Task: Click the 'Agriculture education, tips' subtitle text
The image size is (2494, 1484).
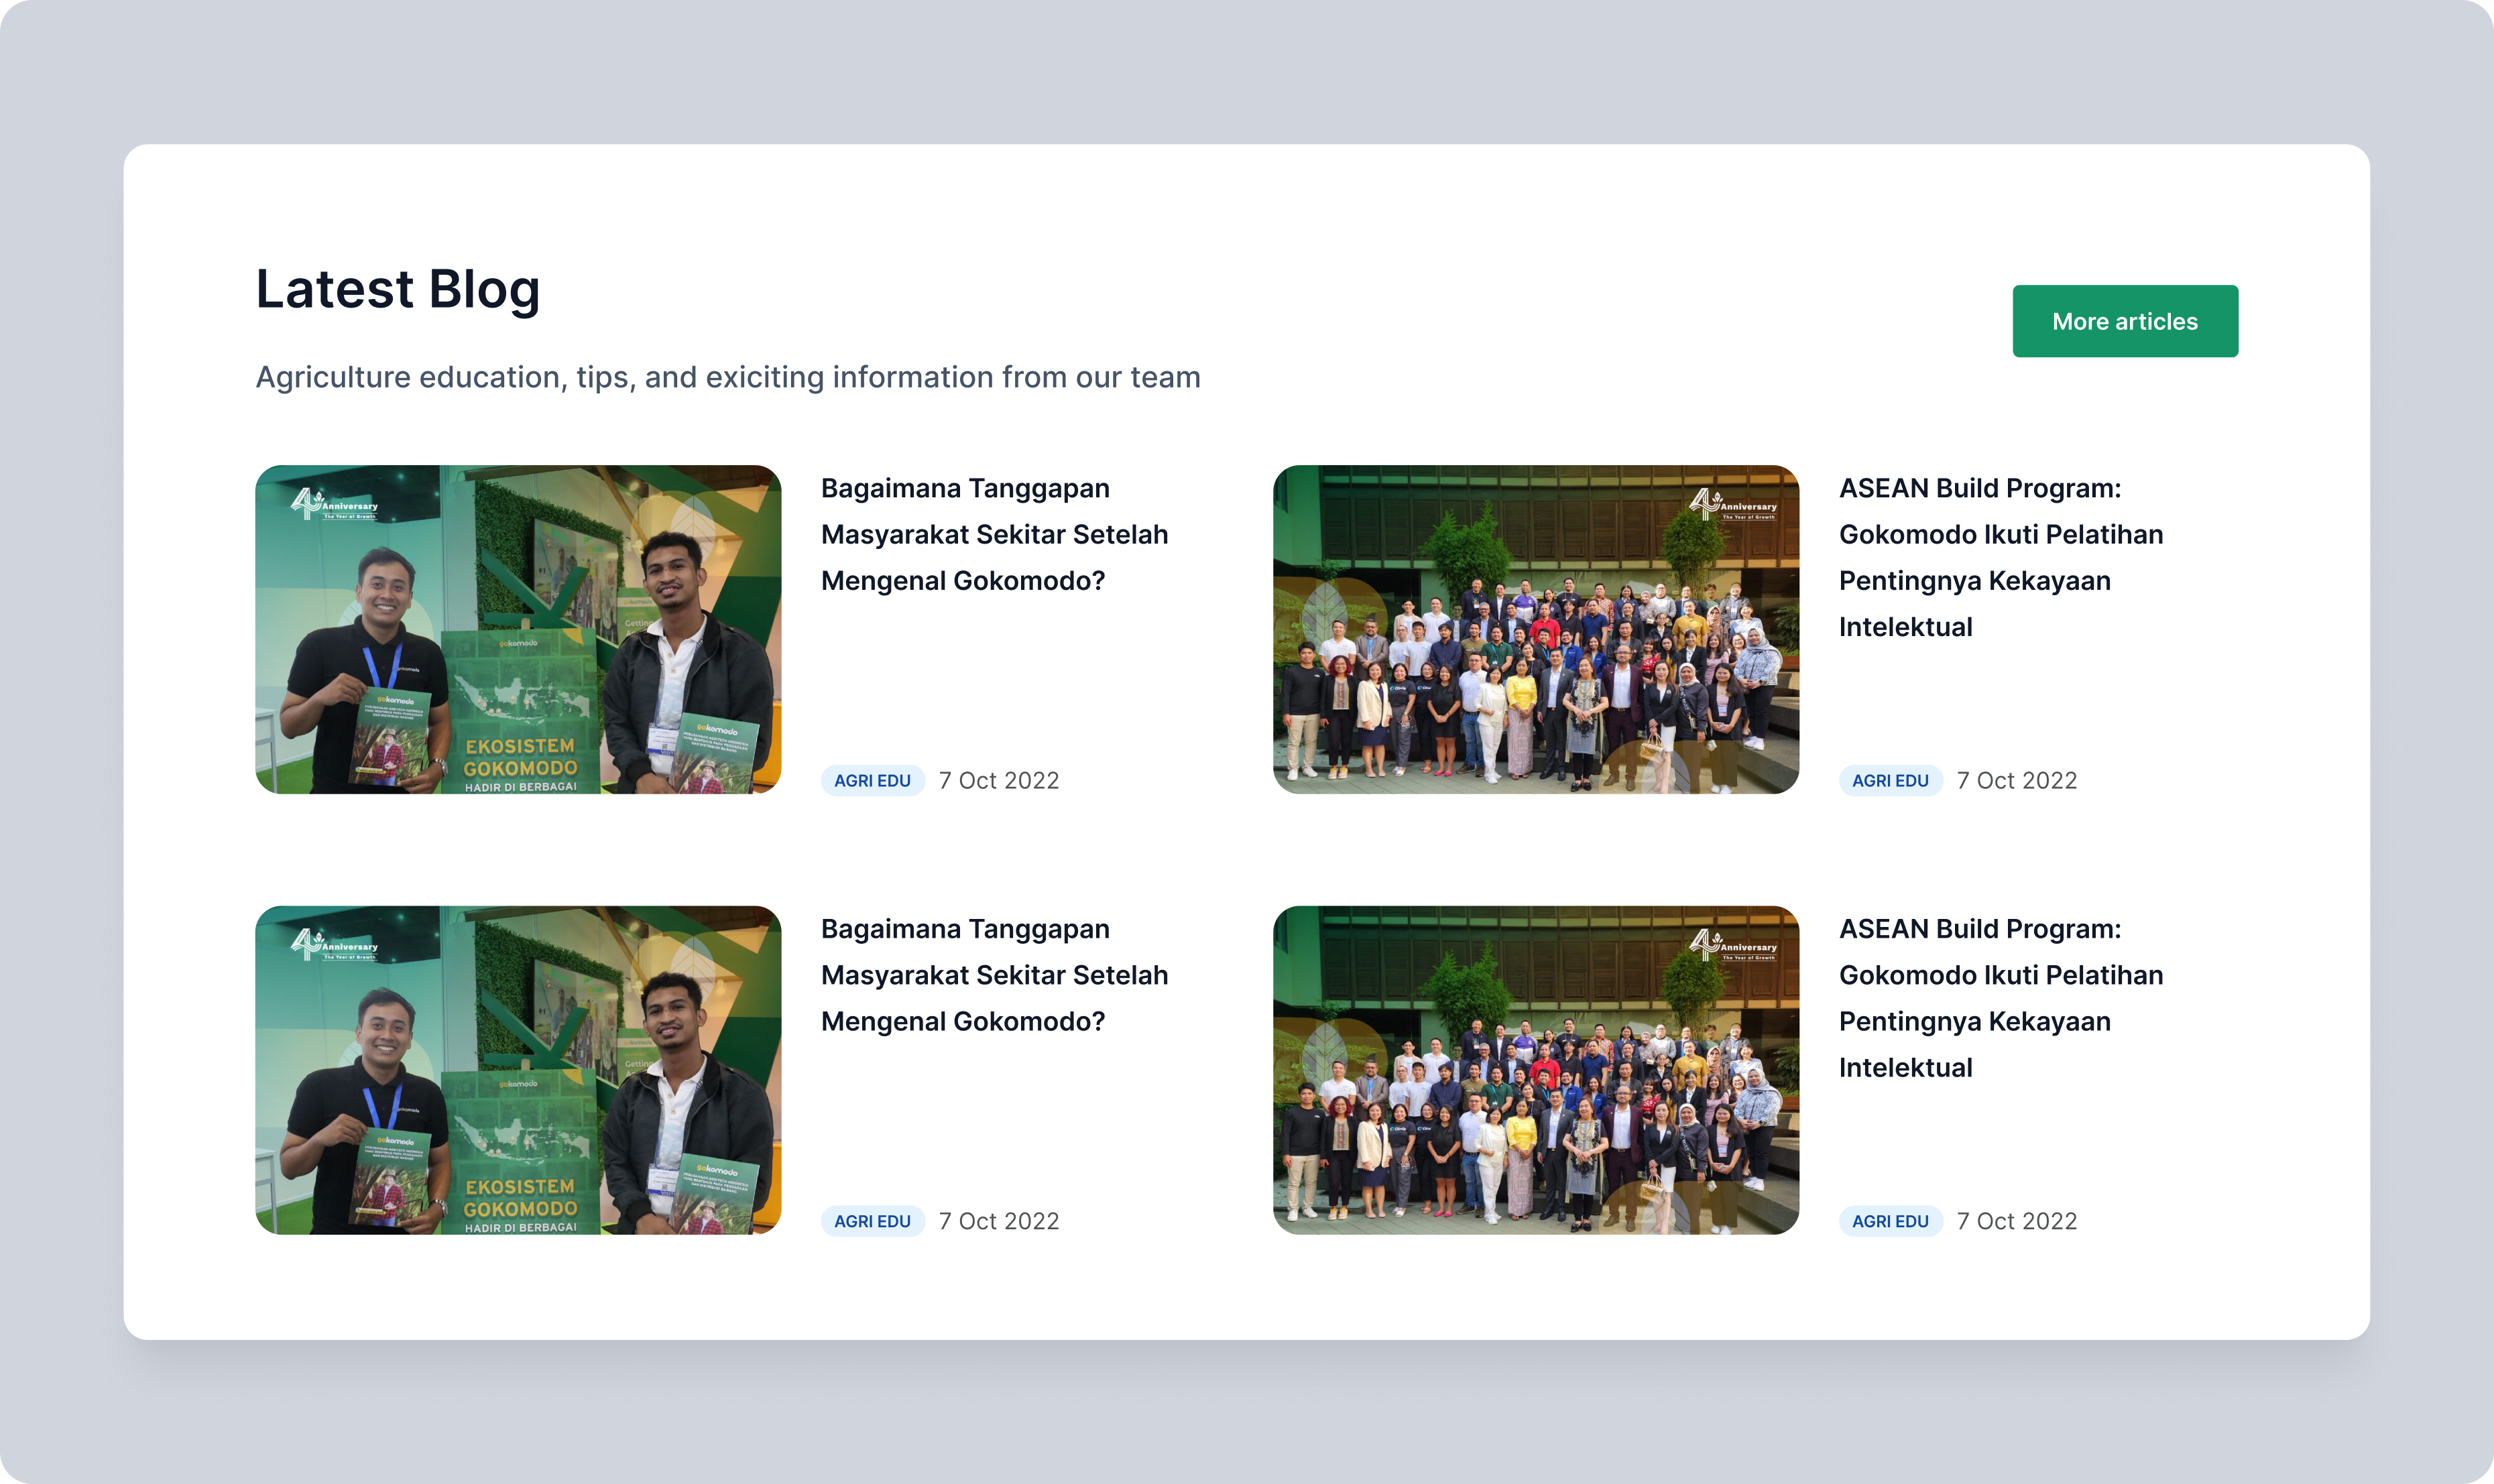Action: [727, 377]
